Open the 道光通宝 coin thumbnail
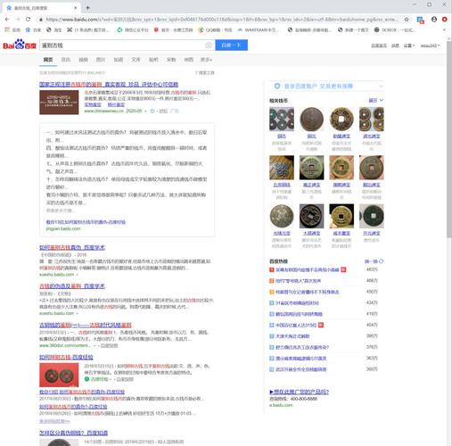452x446 pixels. (372, 120)
